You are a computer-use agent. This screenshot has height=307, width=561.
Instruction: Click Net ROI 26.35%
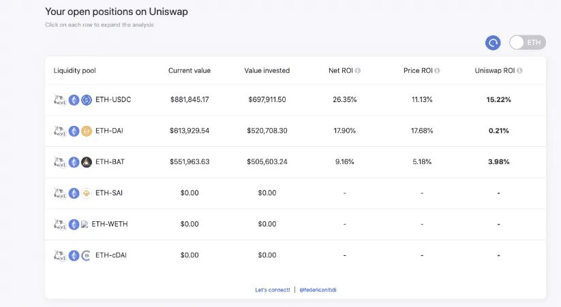coord(344,99)
